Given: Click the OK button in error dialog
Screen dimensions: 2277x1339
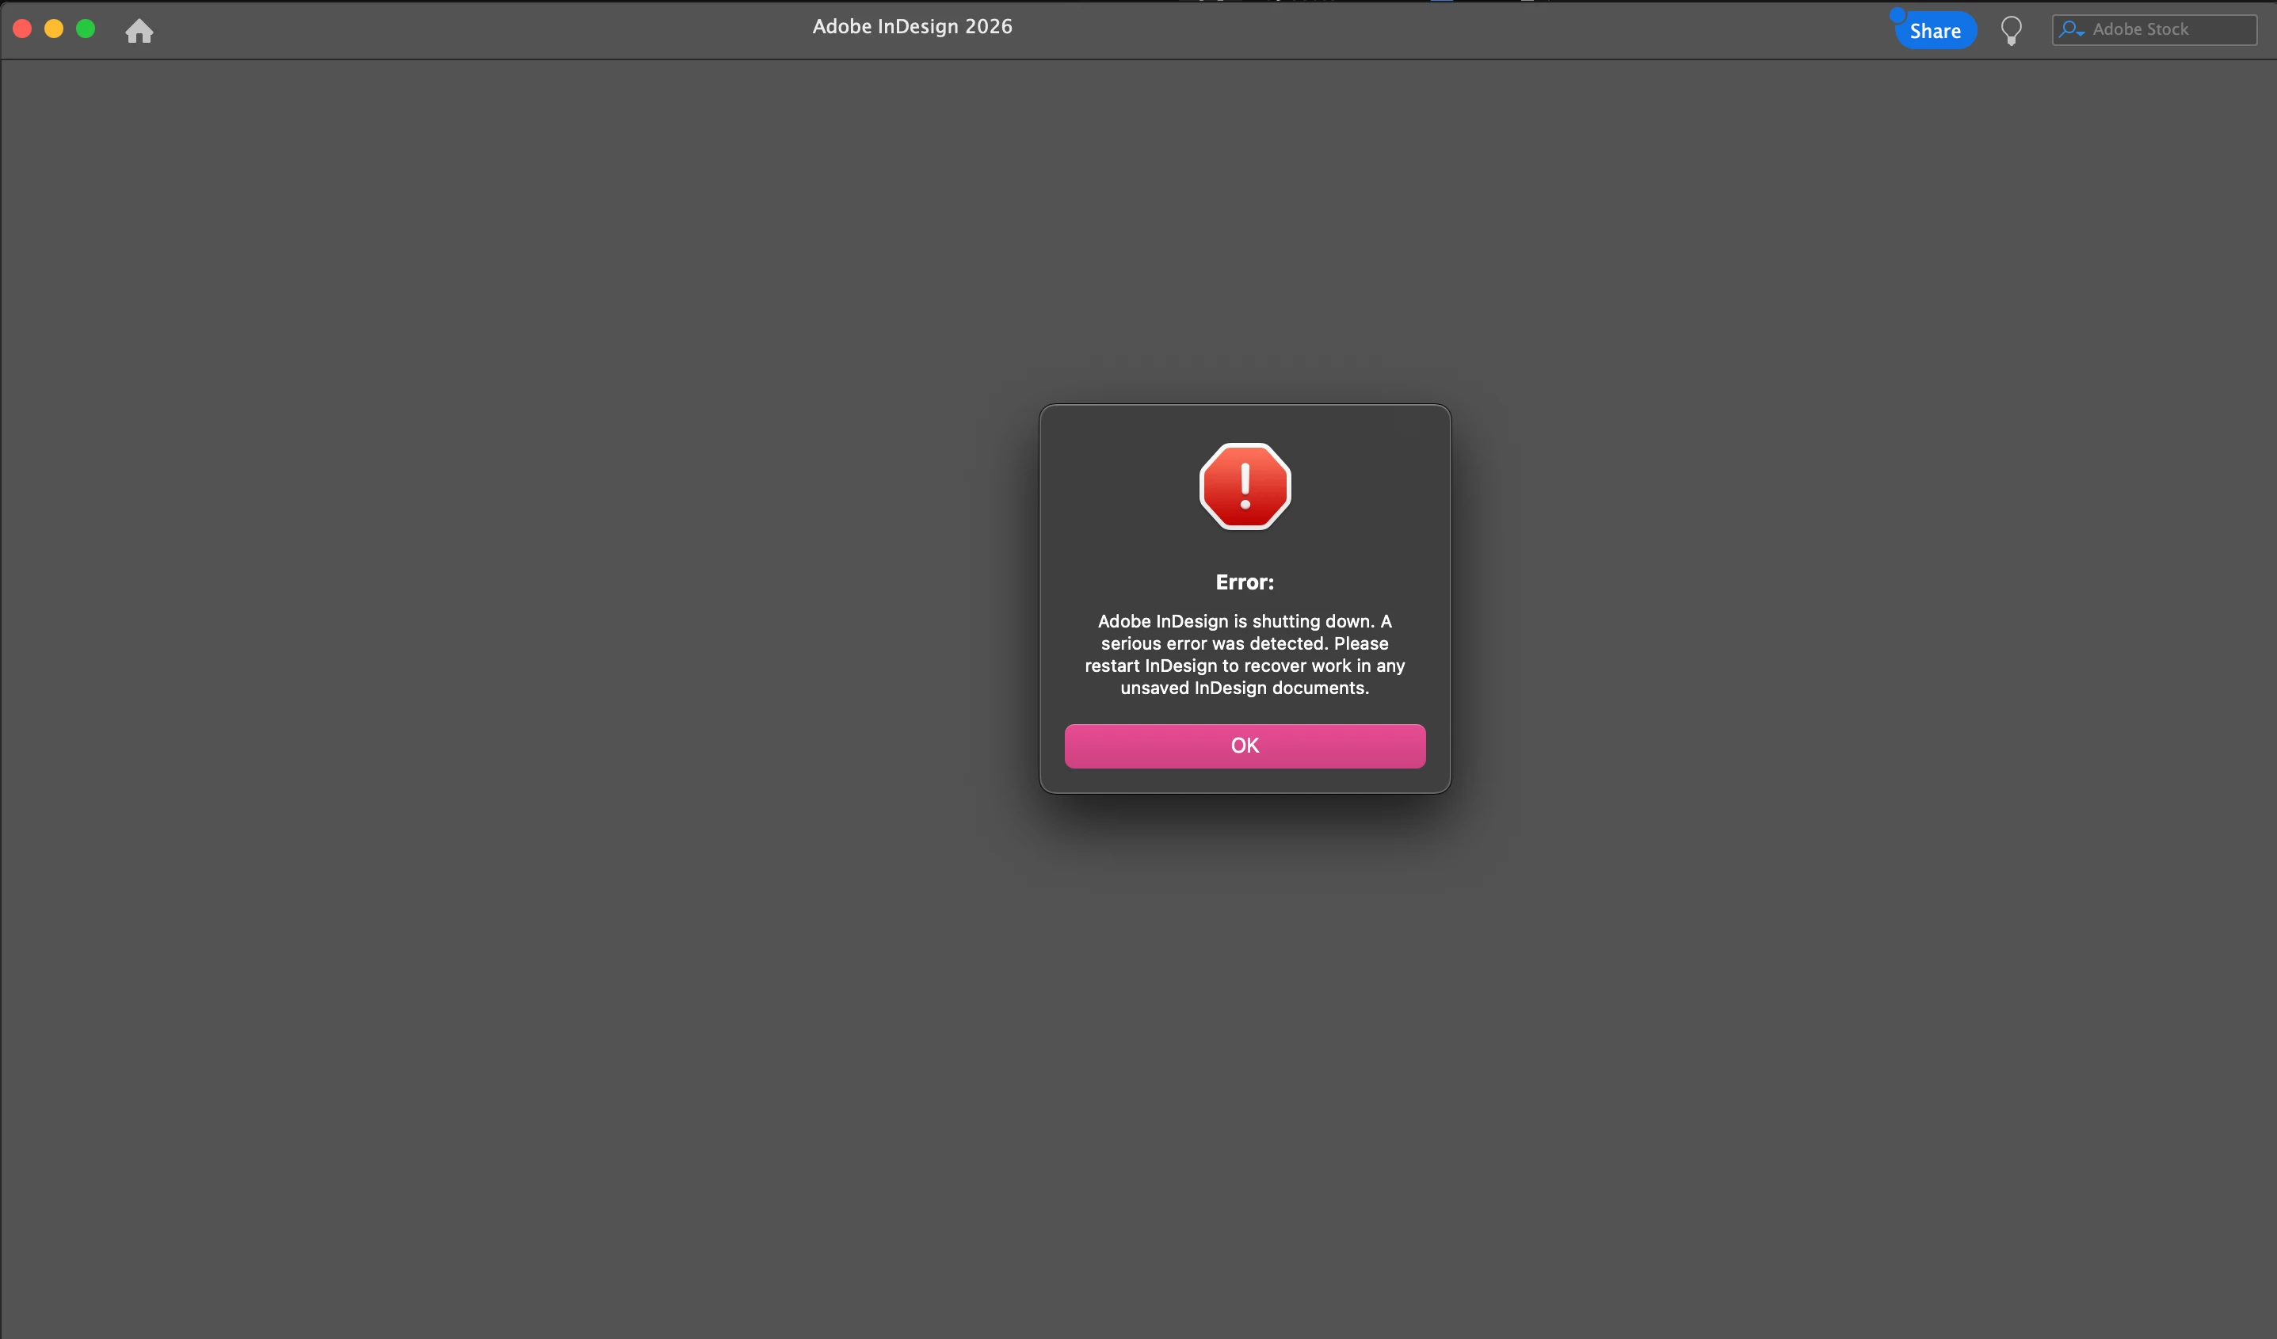Looking at the screenshot, I should (1244, 746).
